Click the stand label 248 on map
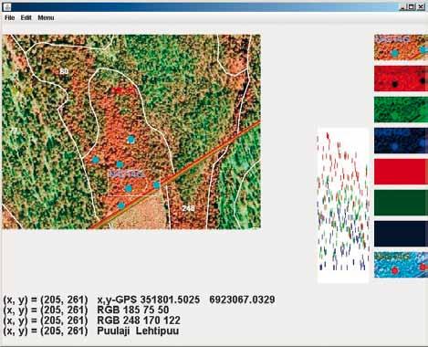The height and width of the screenshot is (347, 428). pos(188,208)
